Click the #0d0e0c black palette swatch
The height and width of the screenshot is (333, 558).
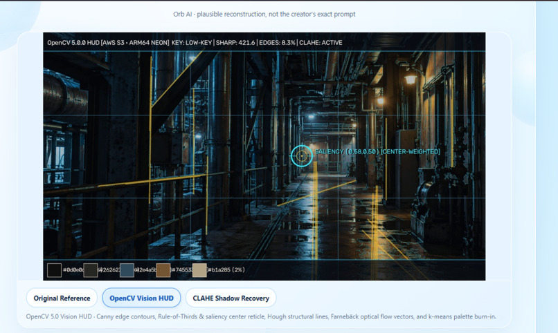tap(54, 270)
